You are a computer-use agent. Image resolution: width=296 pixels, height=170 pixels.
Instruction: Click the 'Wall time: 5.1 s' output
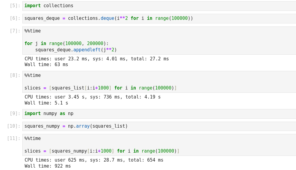coord(46,103)
